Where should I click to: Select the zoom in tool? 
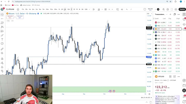(2, 53)
